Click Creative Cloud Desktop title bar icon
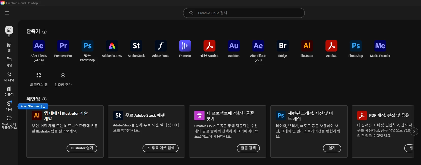Screen dimensions: 421x165 [3, 3]
